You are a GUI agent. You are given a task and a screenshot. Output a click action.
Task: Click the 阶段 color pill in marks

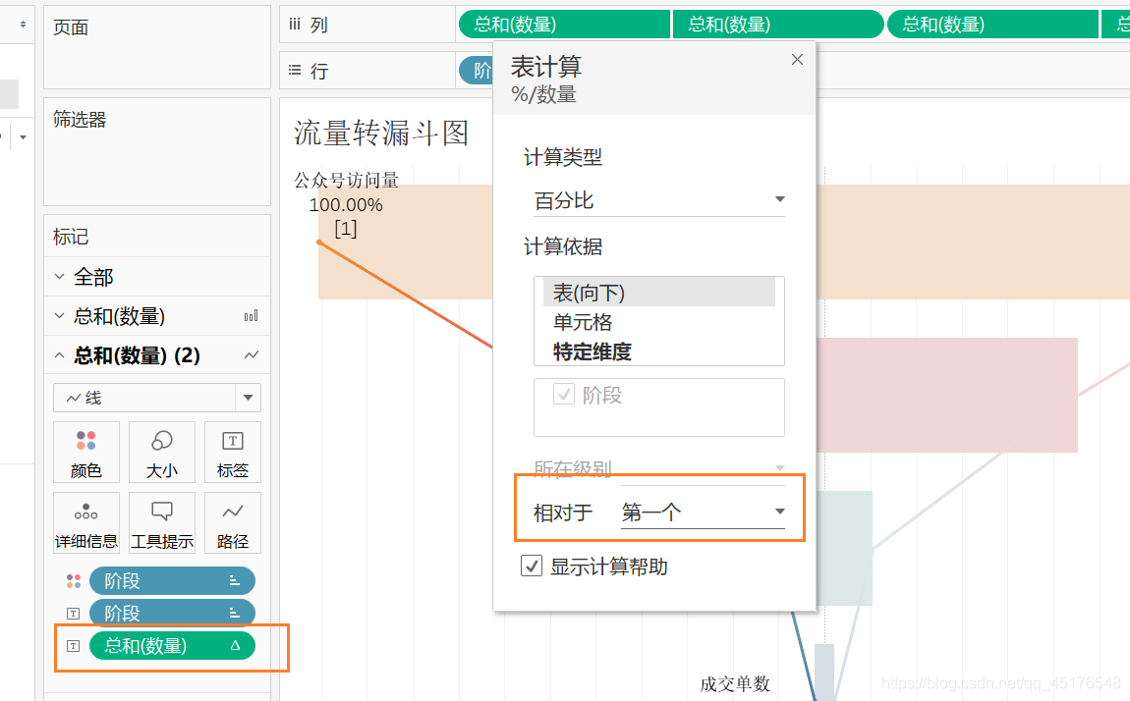tap(172, 581)
